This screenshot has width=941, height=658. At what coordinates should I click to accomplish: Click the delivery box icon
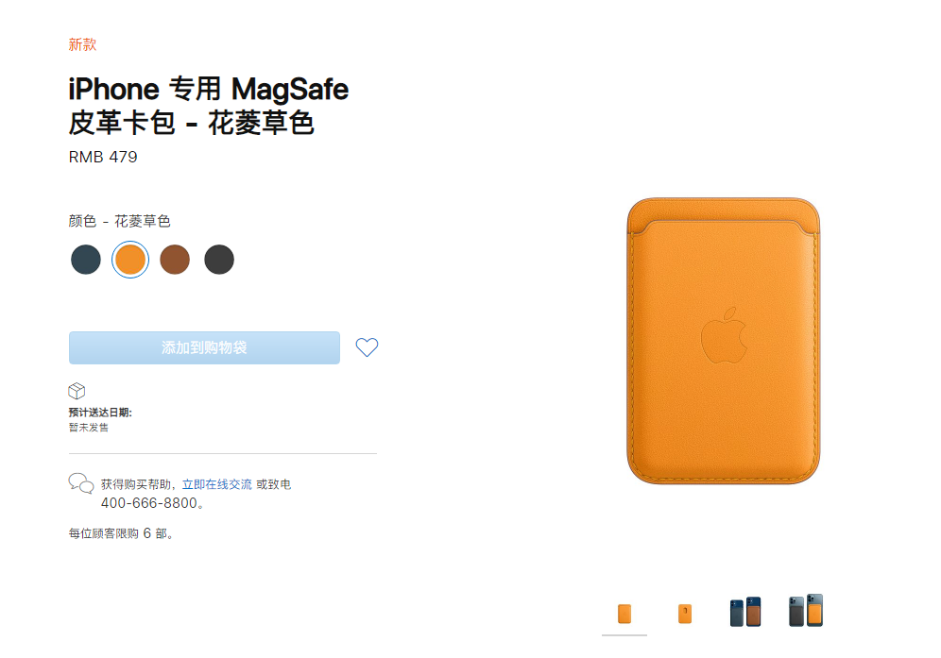click(77, 391)
